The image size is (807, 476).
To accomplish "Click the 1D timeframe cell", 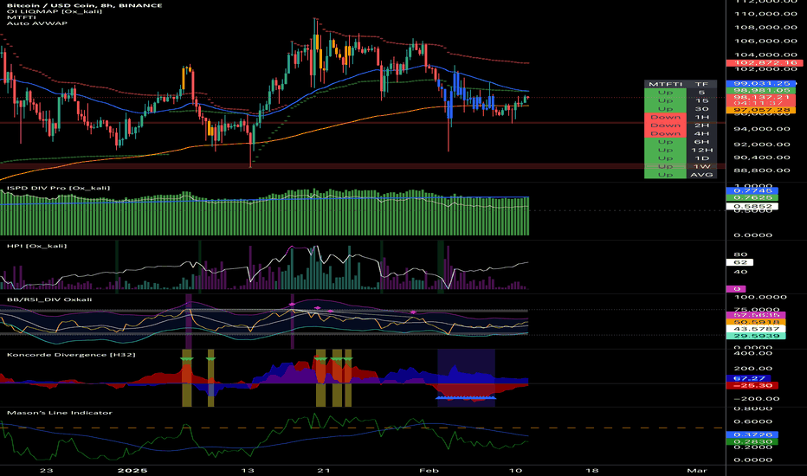I will click(x=701, y=158).
